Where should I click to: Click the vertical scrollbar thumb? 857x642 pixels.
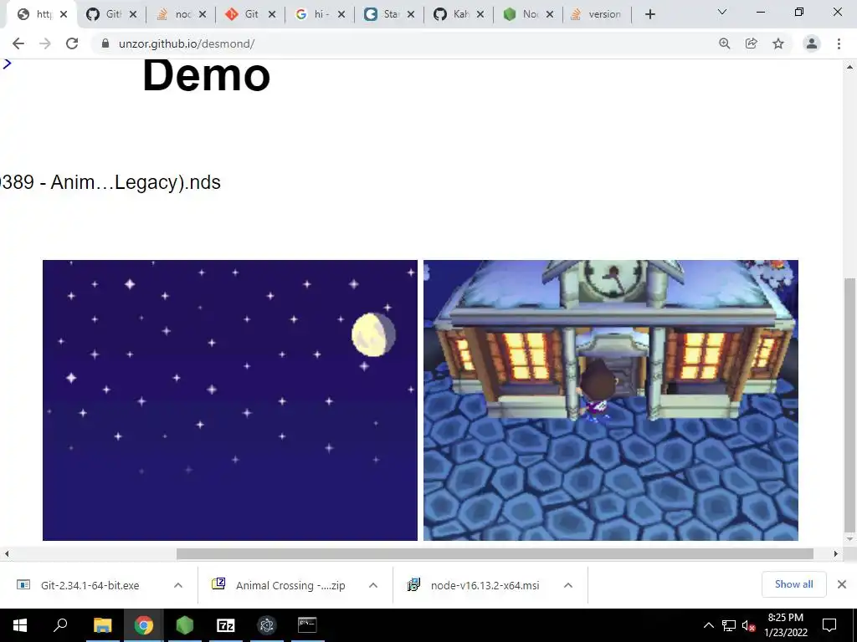849,405
